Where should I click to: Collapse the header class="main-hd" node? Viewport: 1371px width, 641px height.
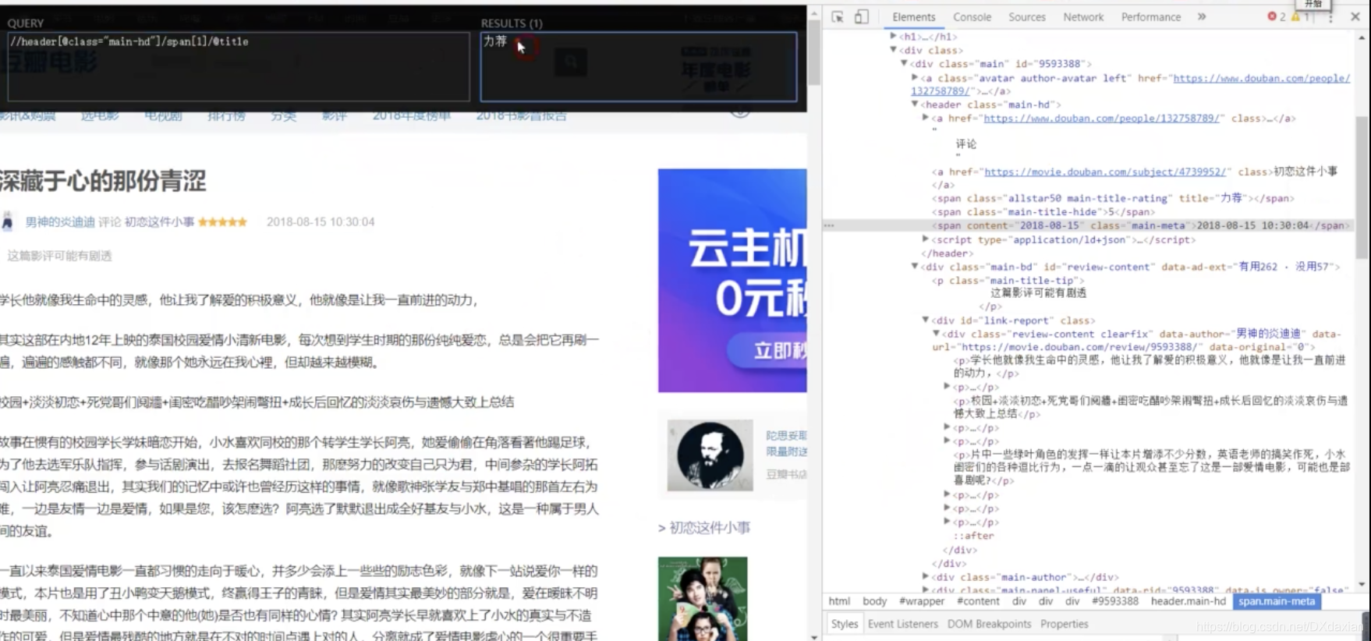point(915,104)
